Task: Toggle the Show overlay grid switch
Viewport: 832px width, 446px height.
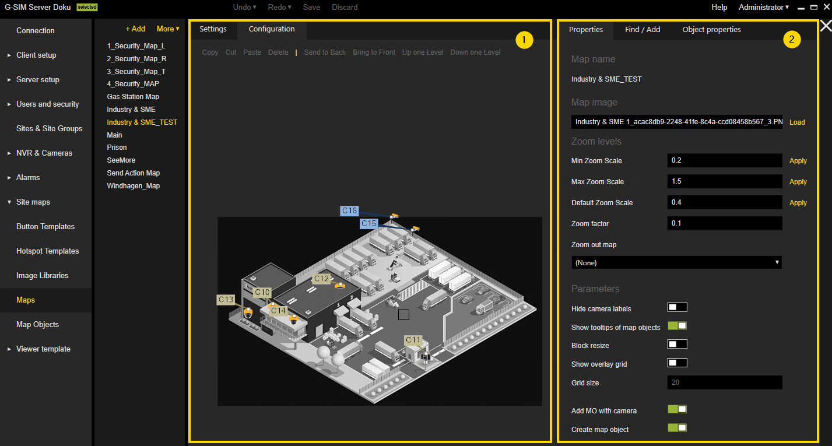Action: 677,363
